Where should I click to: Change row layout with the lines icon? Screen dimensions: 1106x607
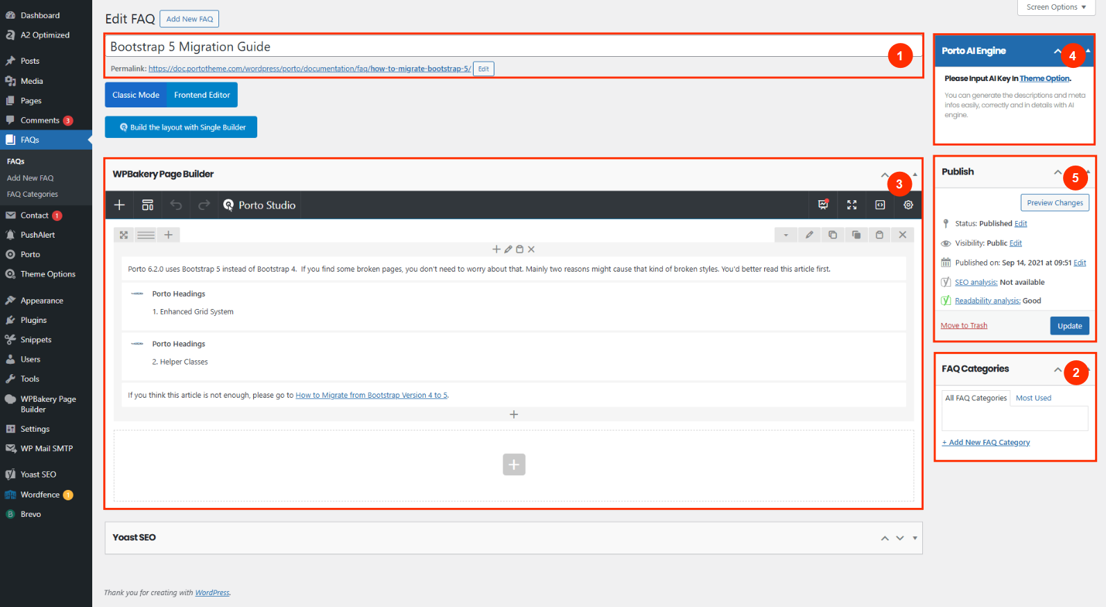146,235
